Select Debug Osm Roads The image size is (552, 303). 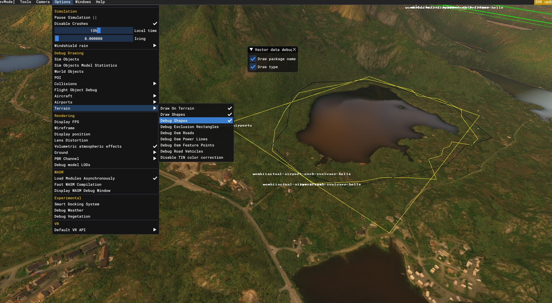(196, 133)
